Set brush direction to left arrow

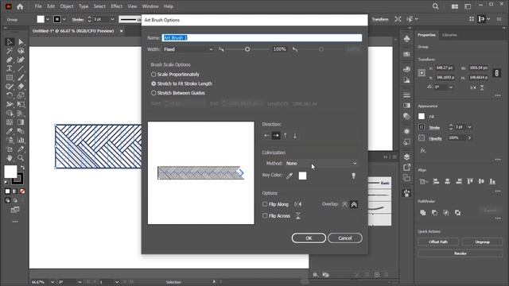click(266, 136)
